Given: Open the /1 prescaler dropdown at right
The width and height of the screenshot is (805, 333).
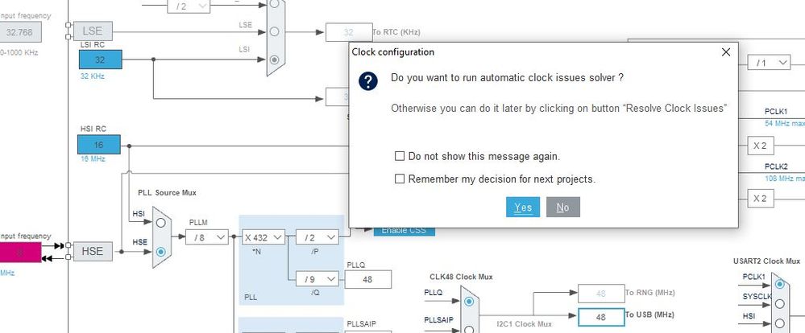Looking at the screenshot, I should click(x=769, y=63).
